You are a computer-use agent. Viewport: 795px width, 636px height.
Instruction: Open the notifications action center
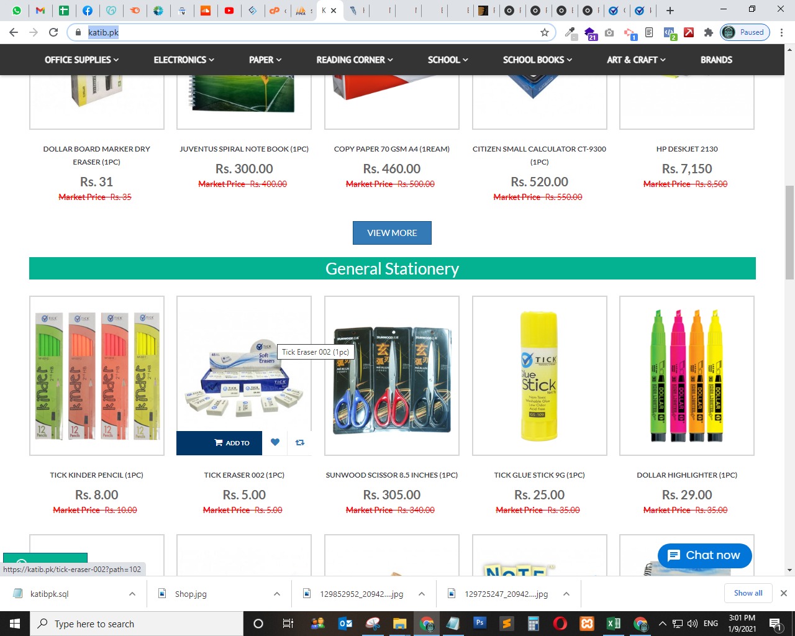(x=776, y=624)
